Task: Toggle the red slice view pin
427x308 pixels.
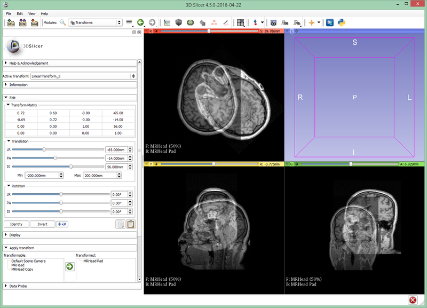Action: pos(146,31)
